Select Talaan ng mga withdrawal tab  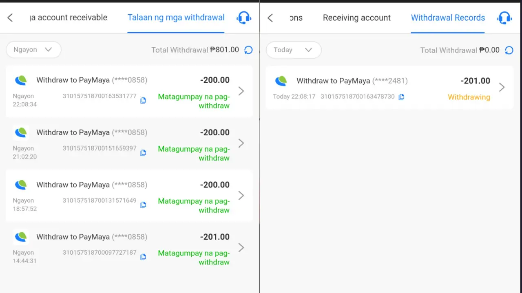(176, 18)
